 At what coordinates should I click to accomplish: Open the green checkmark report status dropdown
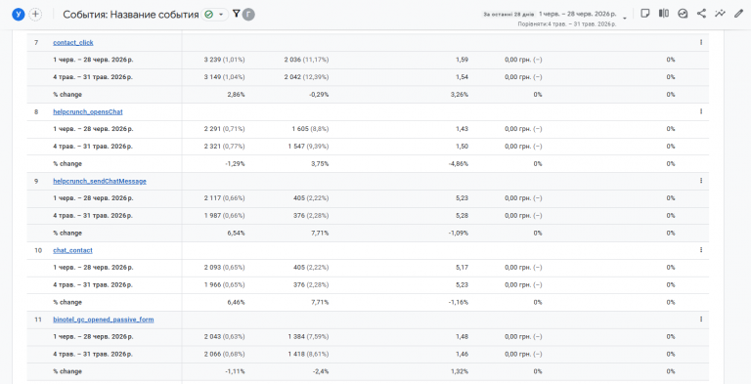click(214, 15)
